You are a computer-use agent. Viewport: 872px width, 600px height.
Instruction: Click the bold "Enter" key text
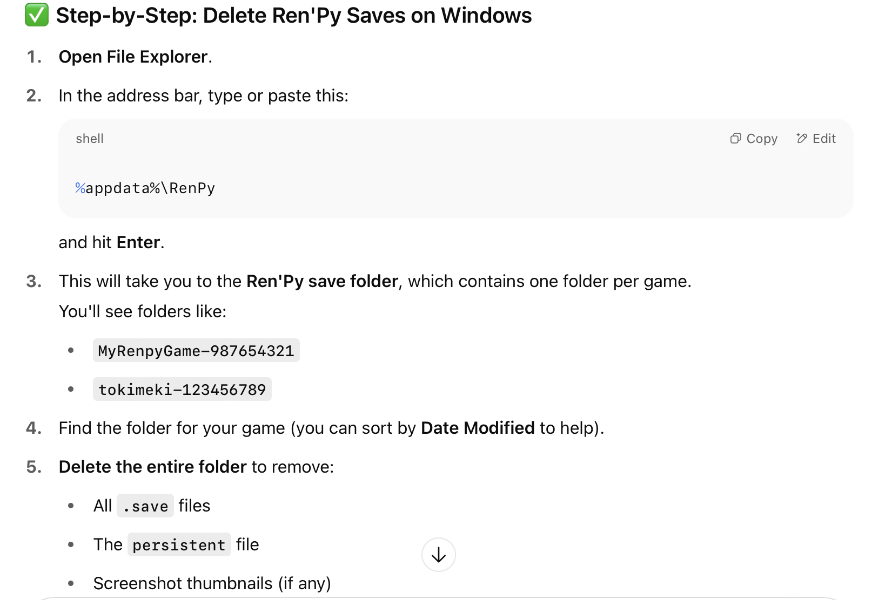pos(138,242)
